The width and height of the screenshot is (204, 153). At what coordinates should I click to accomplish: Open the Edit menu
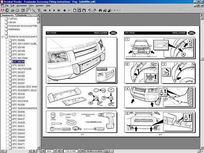pyautogui.click(x=13, y=6)
